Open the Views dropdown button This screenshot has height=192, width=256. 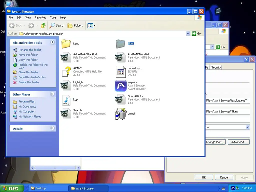(91, 25)
